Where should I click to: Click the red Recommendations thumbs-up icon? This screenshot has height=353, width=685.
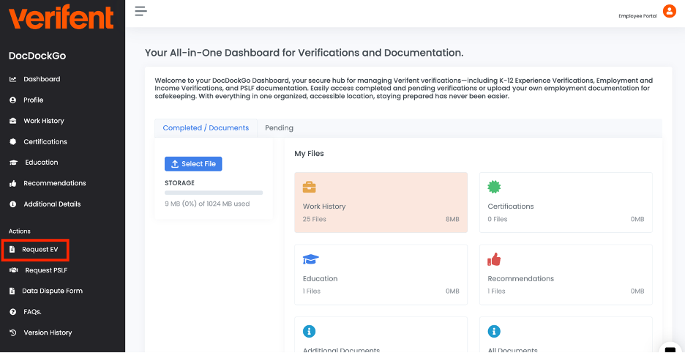494,259
